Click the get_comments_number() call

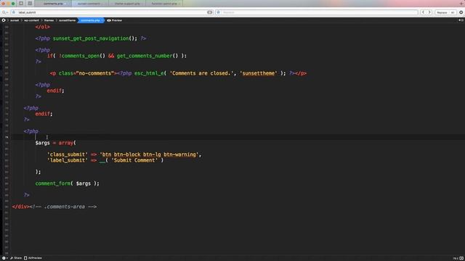[147, 56]
